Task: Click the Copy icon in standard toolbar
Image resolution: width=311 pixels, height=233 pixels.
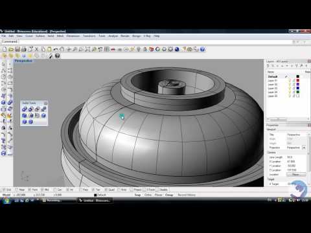Action: click(x=43, y=49)
